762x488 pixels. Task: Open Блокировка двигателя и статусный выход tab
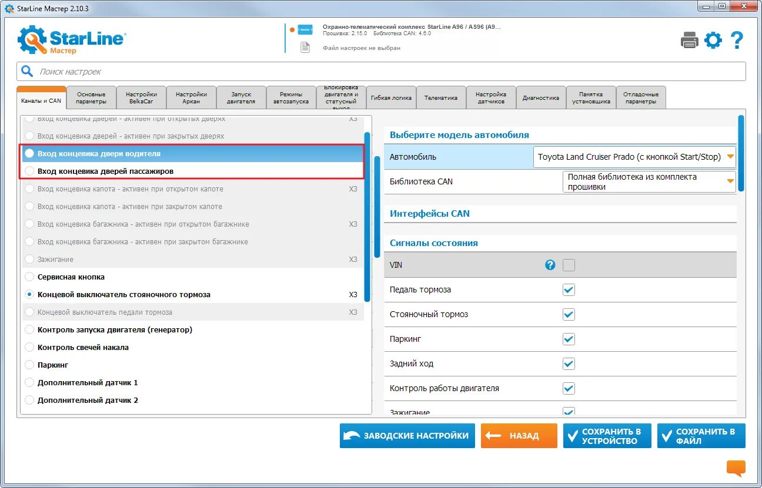point(341,97)
